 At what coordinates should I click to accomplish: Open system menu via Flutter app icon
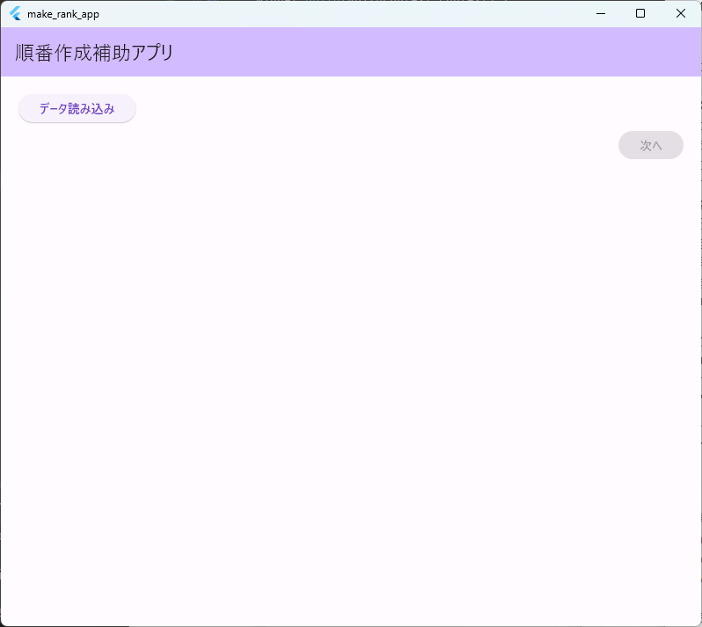[x=15, y=14]
